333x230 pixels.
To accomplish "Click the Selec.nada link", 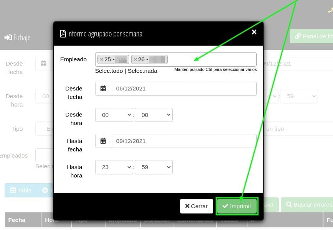I will click(142, 71).
